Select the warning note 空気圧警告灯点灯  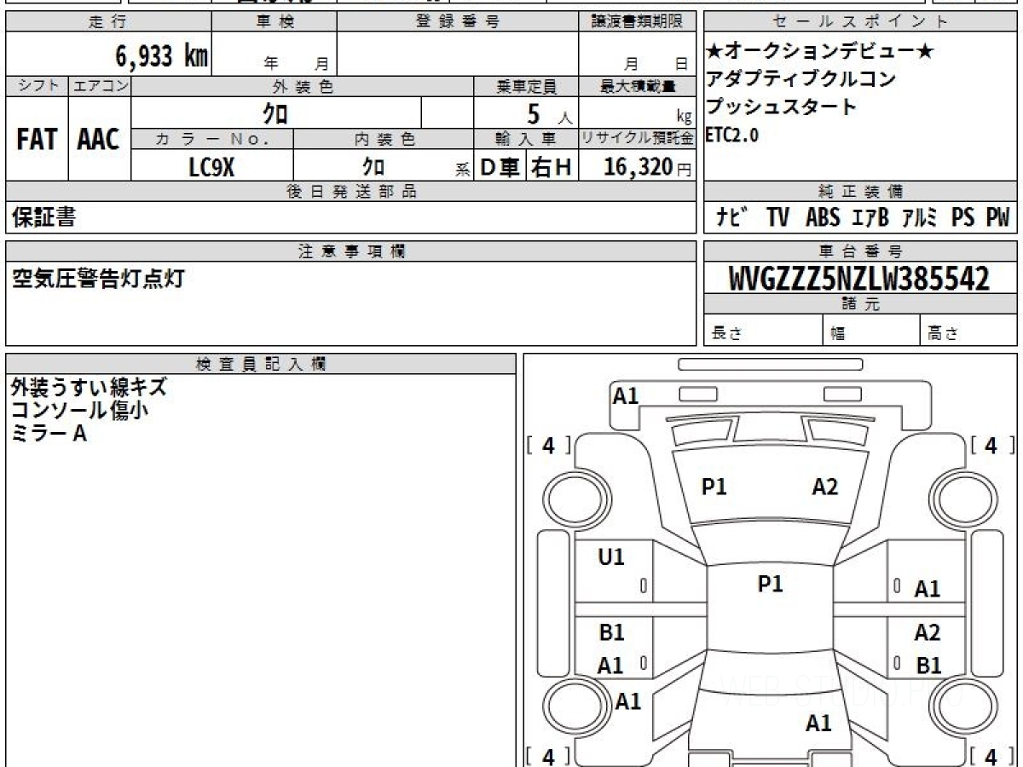pos(97,278)
